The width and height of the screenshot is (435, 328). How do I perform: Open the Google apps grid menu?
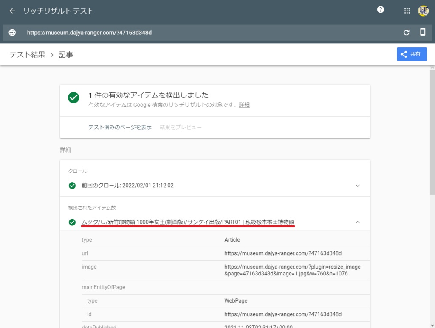coord(407,11)
